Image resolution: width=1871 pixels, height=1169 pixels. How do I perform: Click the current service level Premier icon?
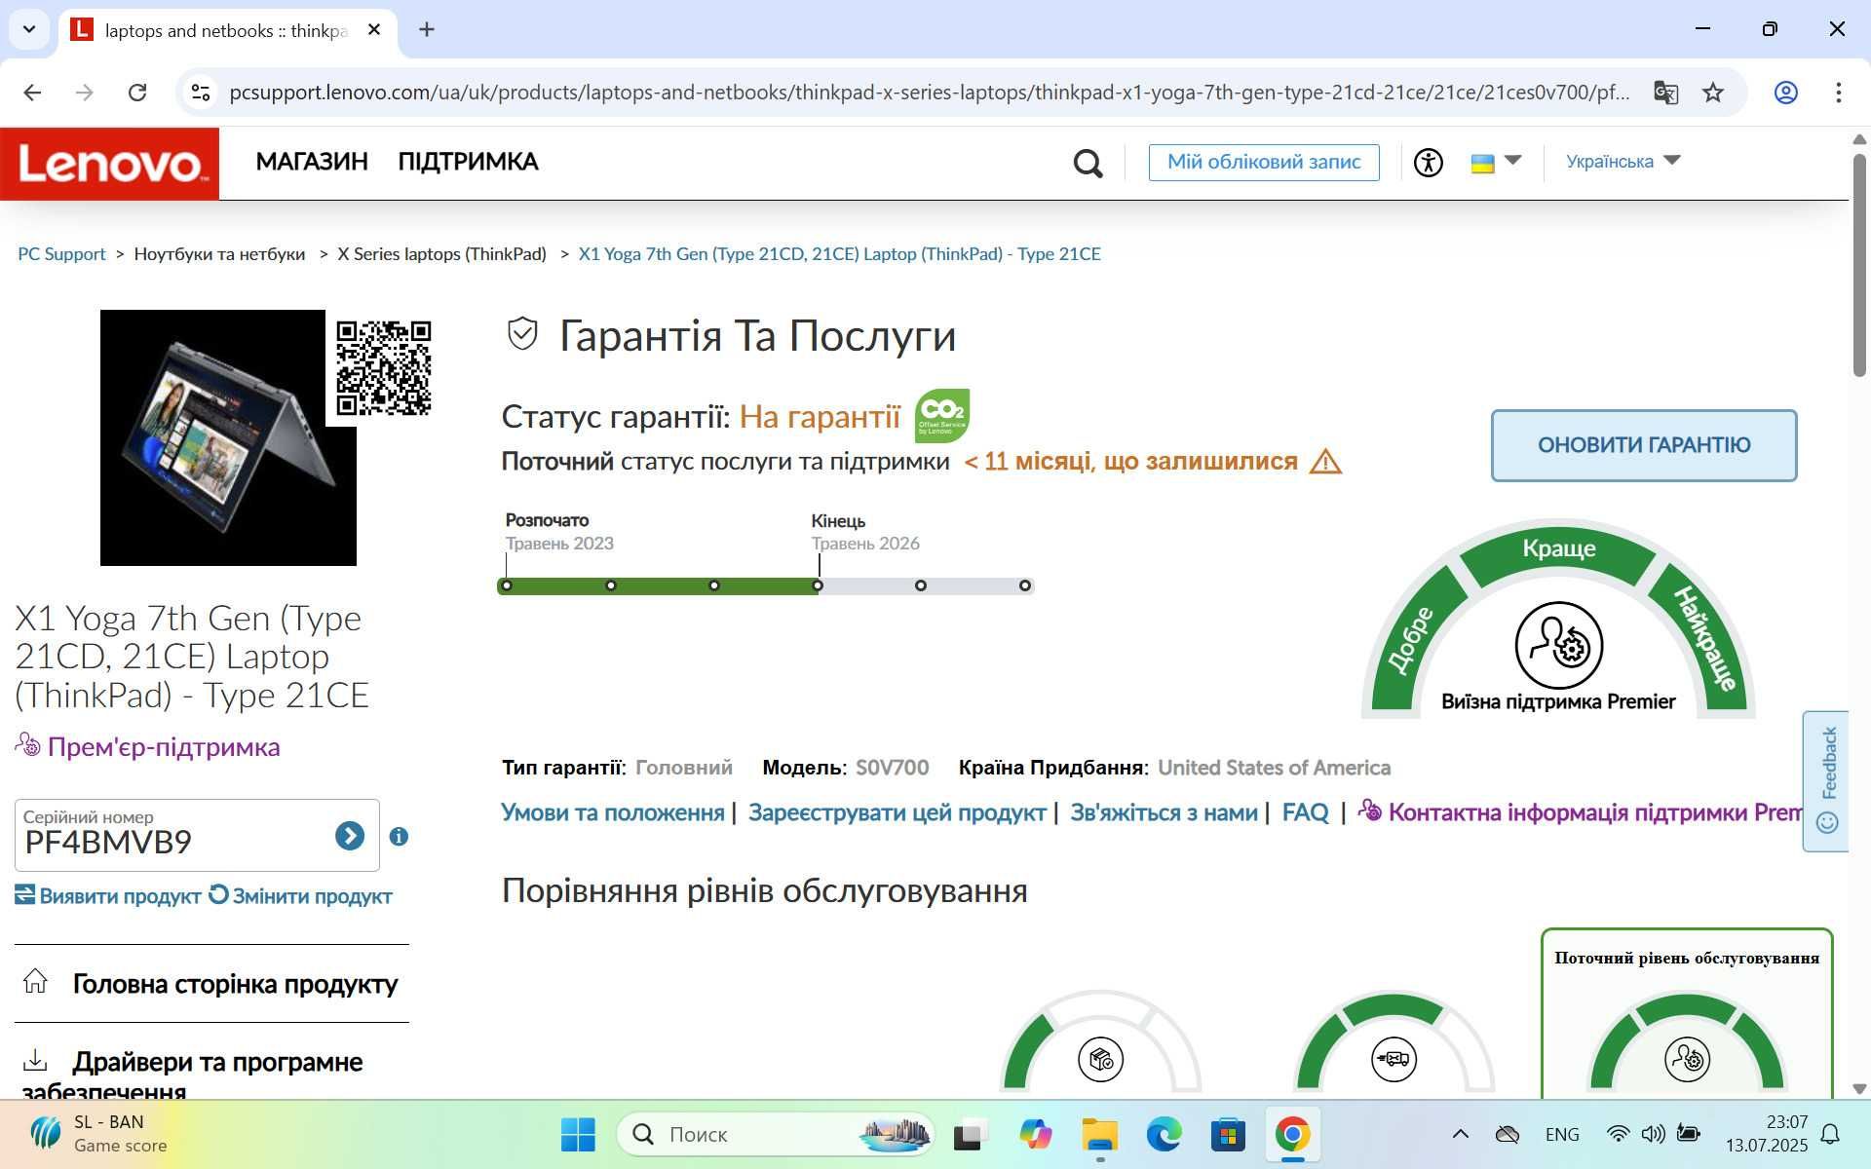point(1687,1059)
